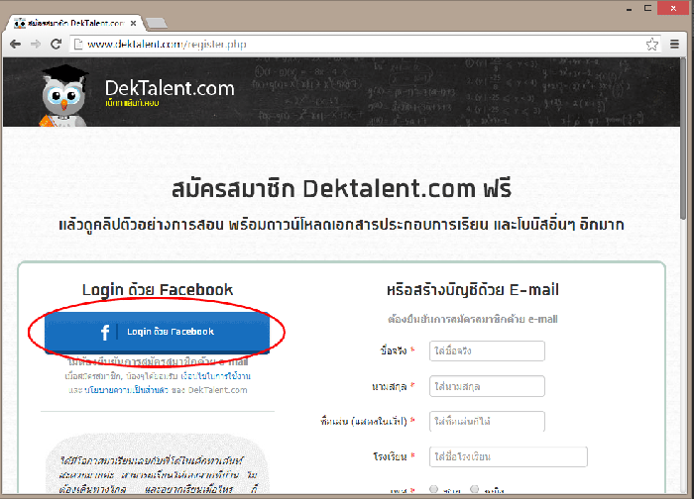Bookmark this page with star icon
Screen dimensions: 694x499
(x=651, y=45)
